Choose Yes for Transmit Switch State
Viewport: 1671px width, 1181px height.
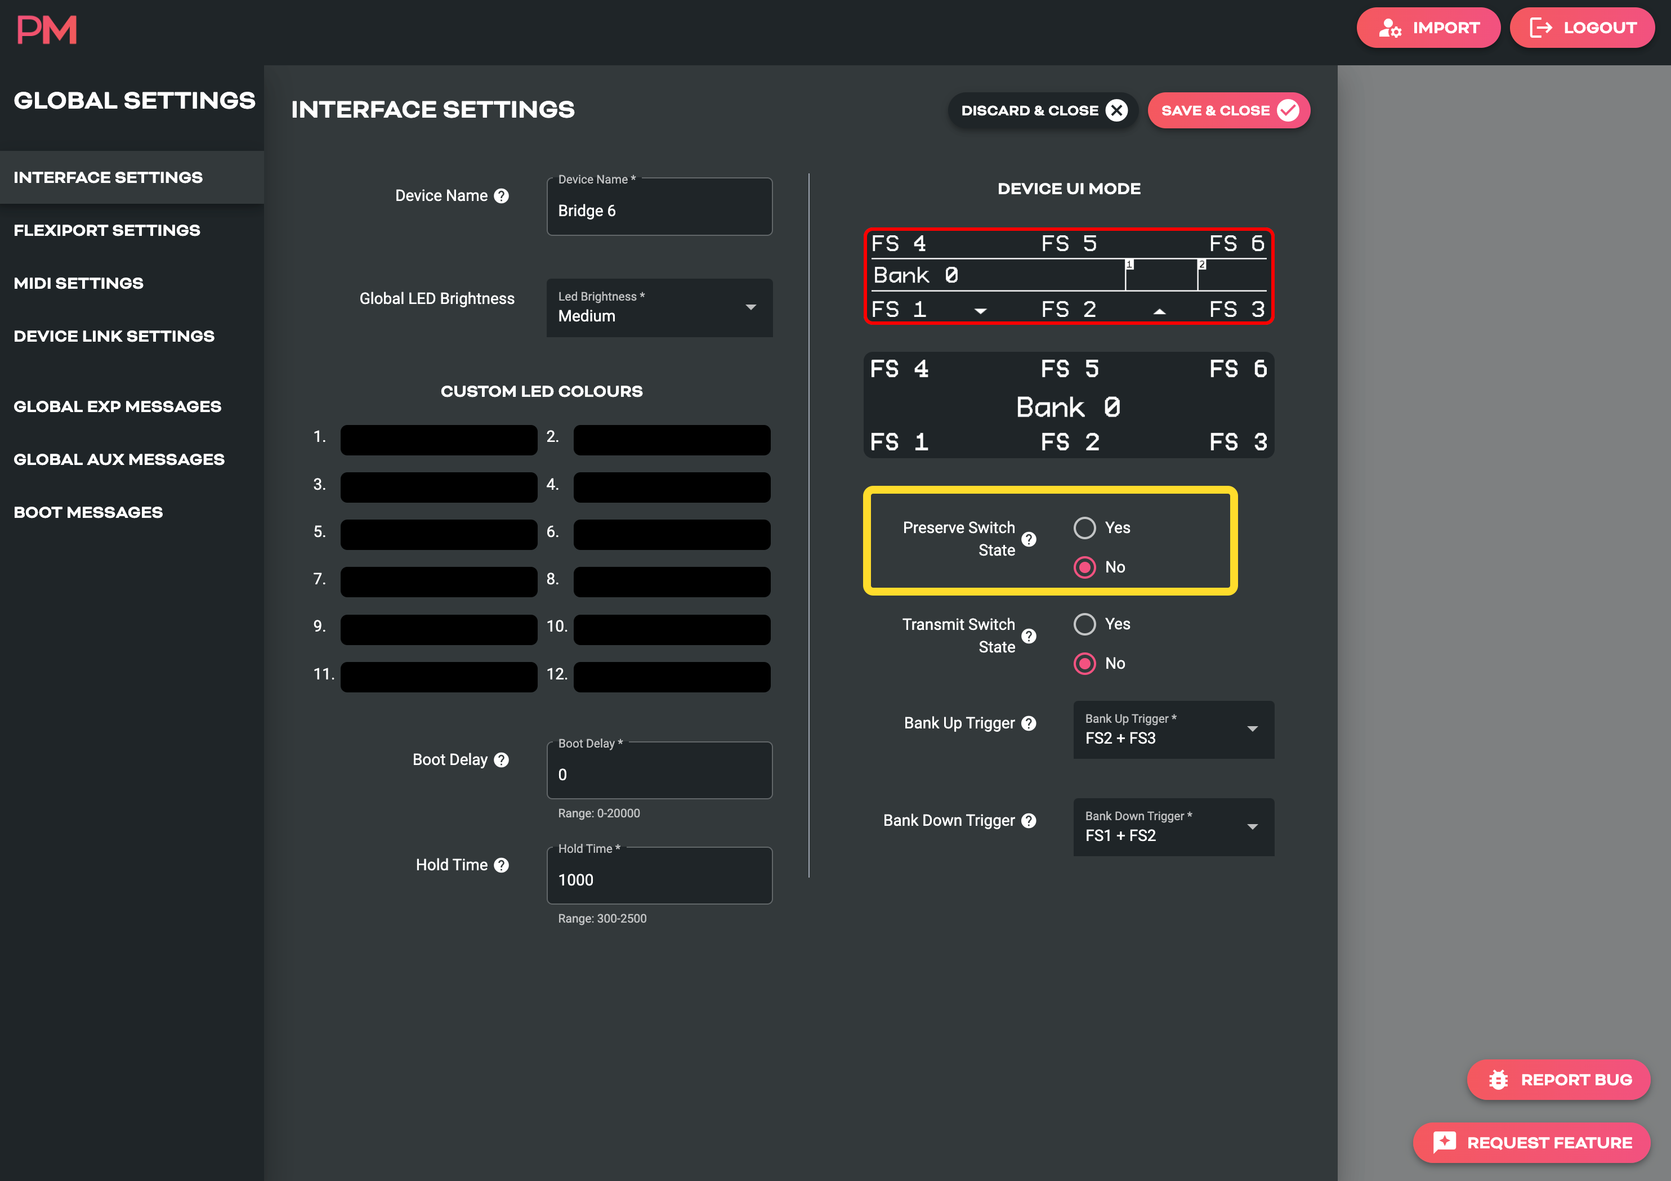click(x=1085, y=624)
